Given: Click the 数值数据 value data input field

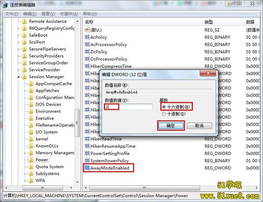Looking at the screenshot, I should coord(128,107).
